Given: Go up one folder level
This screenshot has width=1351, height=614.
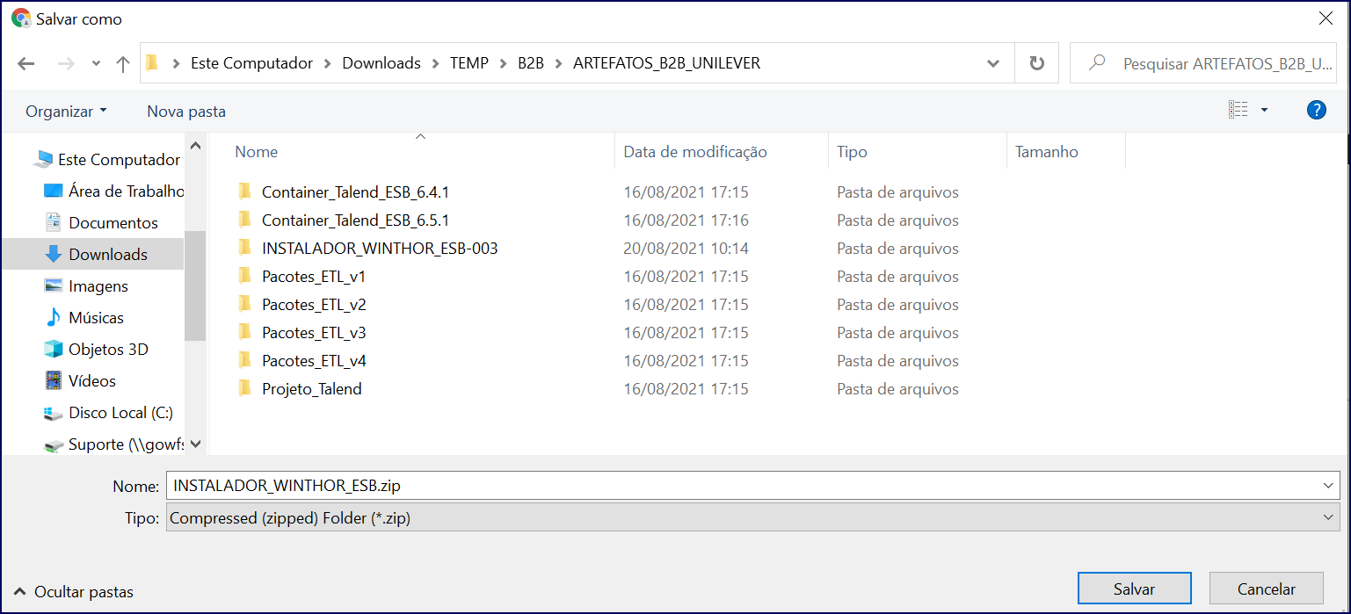Looking at the screenshot, I should tap(123, 63).
